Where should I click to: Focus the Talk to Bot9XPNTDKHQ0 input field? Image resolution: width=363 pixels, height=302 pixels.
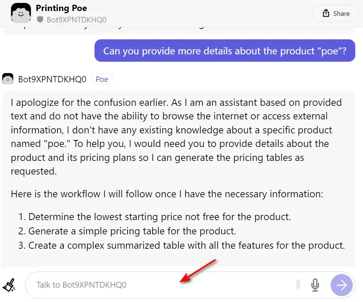(160, 285)
